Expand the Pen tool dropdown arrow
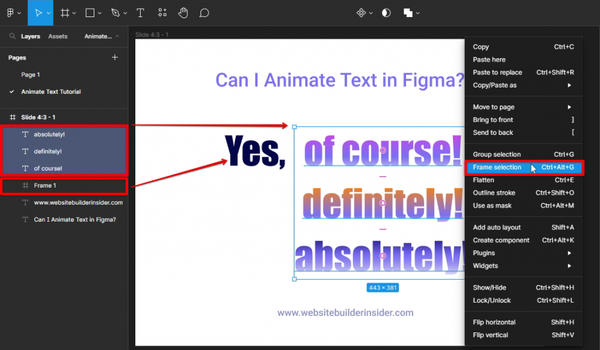 point(125,13)
